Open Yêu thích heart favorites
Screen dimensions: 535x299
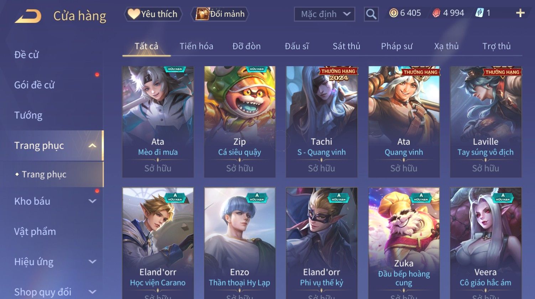pyautogui.click(x=153, y=14)
